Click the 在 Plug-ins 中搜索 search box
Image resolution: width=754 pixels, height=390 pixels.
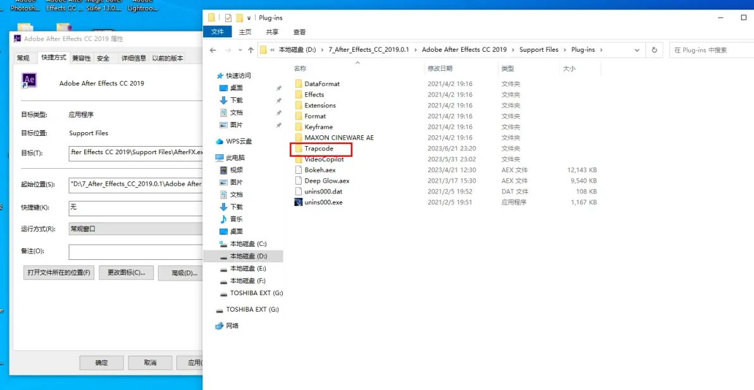[711, 50]
